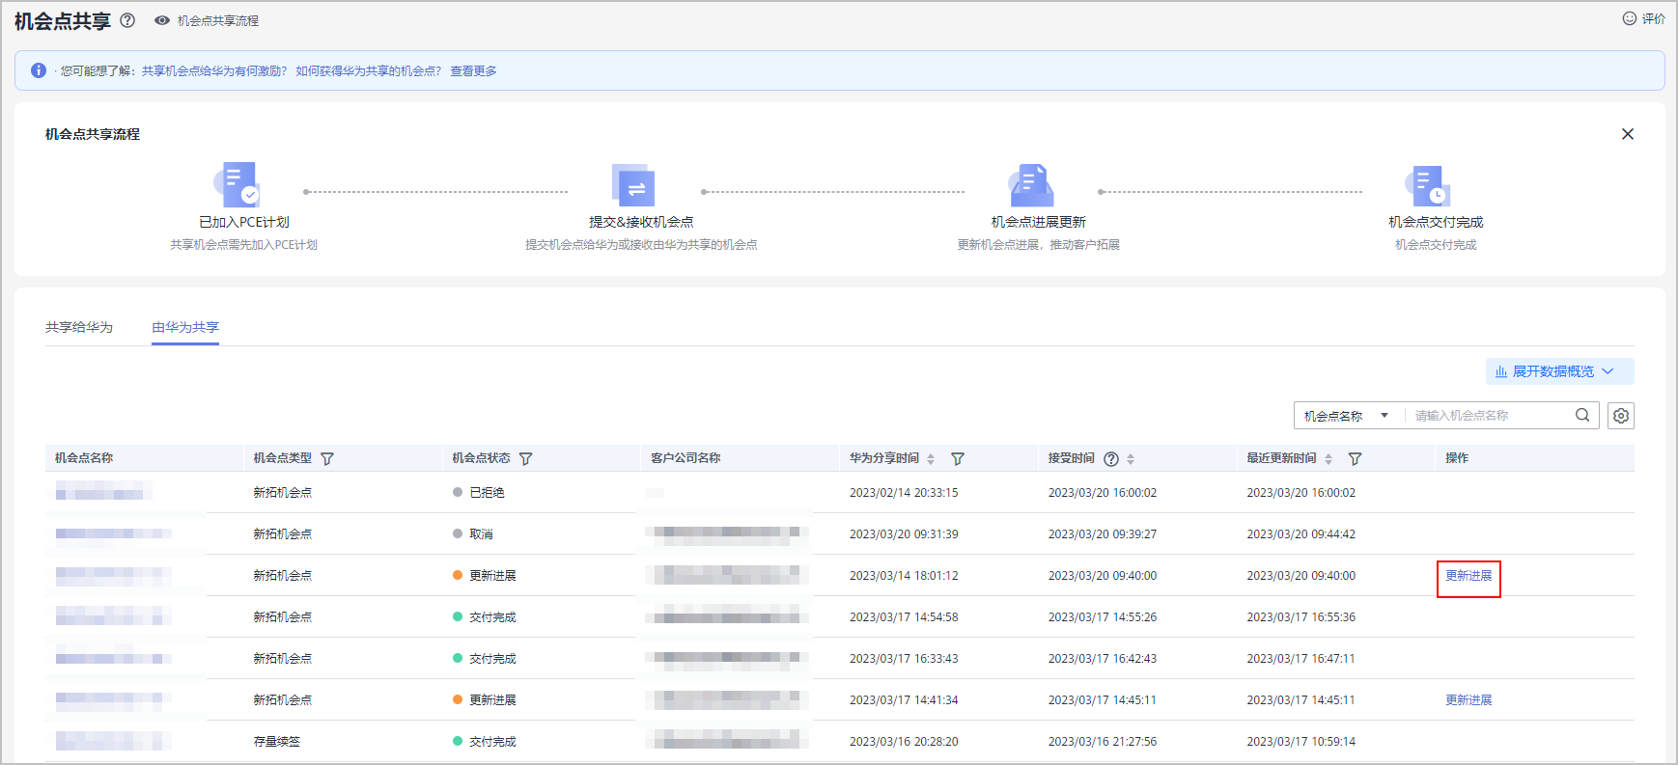The height and width of the screenshot is (765, 1678).
Task: Click the help question mark beside 机会点共享 title
Action: [127, 20]
